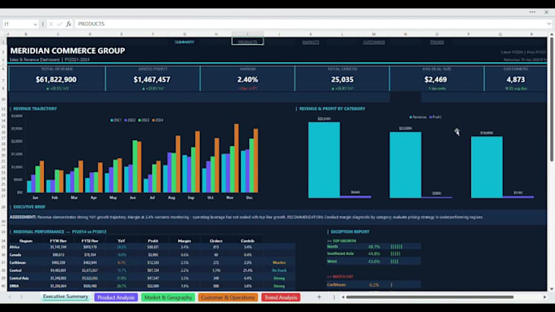The height and width of the screenshot is (312, 555).
Task: Click the EXCEPTION REPORT heading
Action: tap(349, 232)
